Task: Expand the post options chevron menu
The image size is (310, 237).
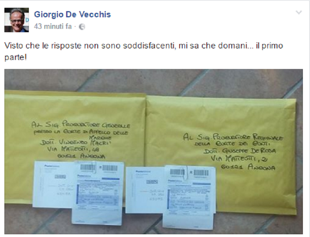Action: point(299,13)
